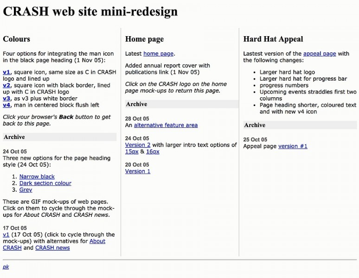This screenshot has height=278, width=359.
Task: View the alternative feature area link
Action: point(166,125)
